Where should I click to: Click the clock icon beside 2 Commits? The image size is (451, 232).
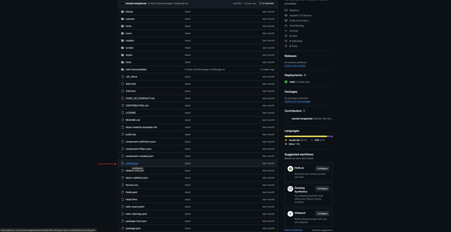click(x=260, y=4)
